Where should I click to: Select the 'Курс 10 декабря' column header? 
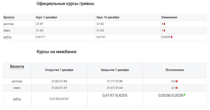108,18
